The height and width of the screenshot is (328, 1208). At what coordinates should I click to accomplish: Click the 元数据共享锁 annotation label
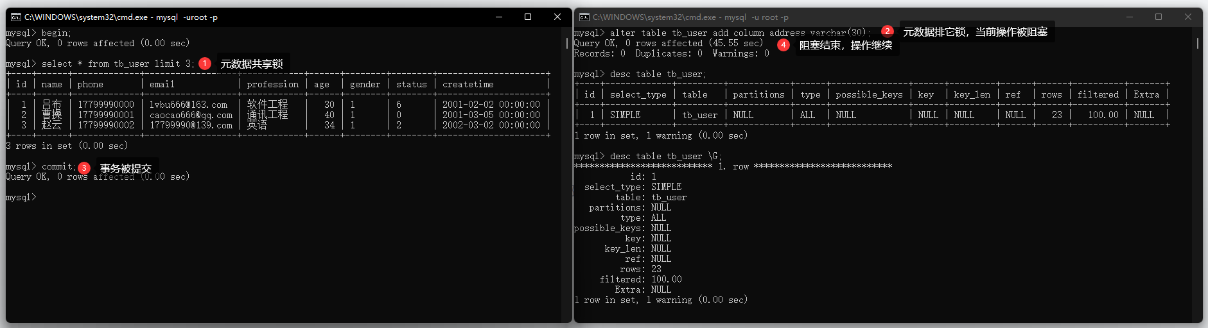pos(252,64)
